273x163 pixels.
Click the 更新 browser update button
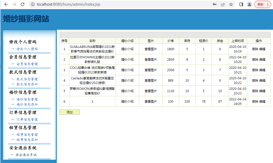(x=262, y=4)
